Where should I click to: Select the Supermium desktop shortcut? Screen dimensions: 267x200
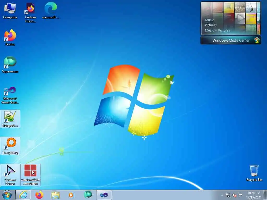(10, 65)
